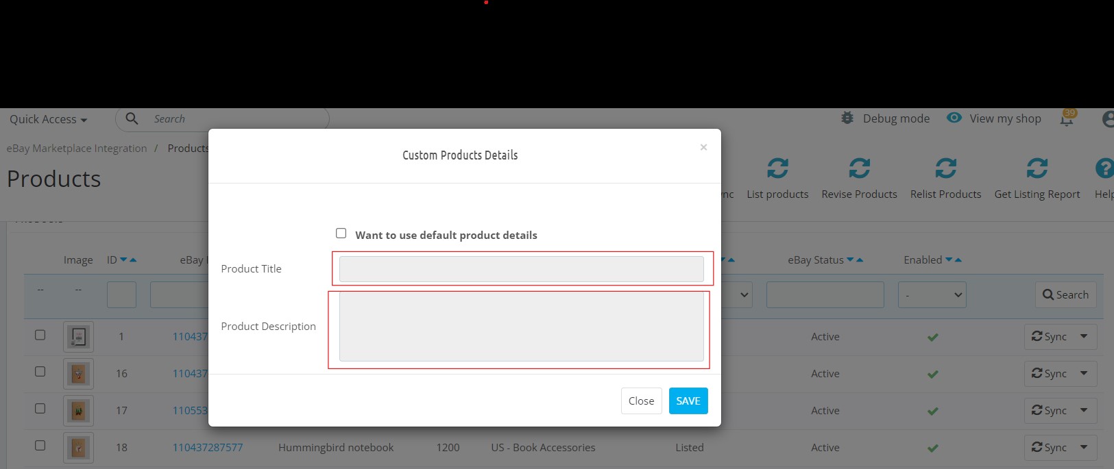The image size is (1114, 469).
Task: Click the 1200 value in row 18
Action: click(x=448, y=447)
